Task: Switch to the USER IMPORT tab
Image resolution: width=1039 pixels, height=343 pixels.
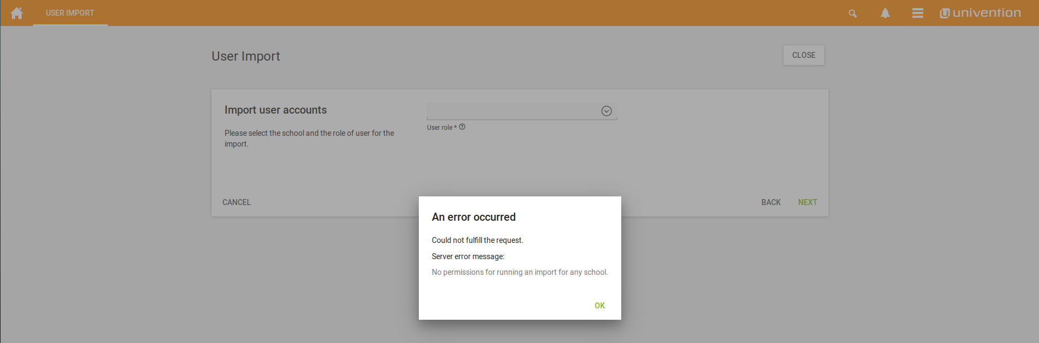Action: pyautogui.click(x=70, y=13)
